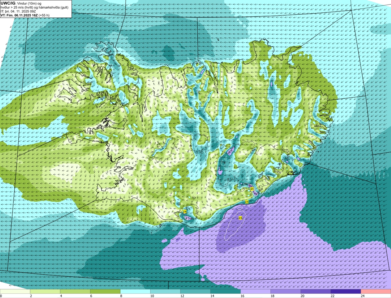Select the '12' tick label on the legend
The image size is (391, 298).
(182, 296)
